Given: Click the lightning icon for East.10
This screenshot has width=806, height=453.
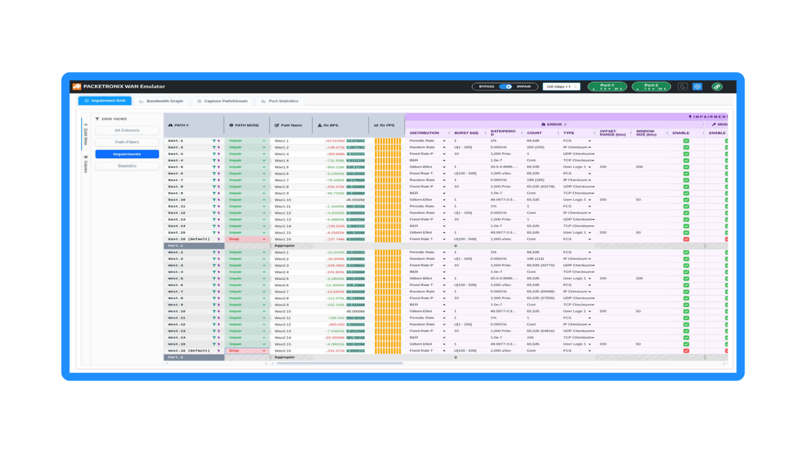Looking at the screenshot, I should pyautogui.click(x=219, y=200).
